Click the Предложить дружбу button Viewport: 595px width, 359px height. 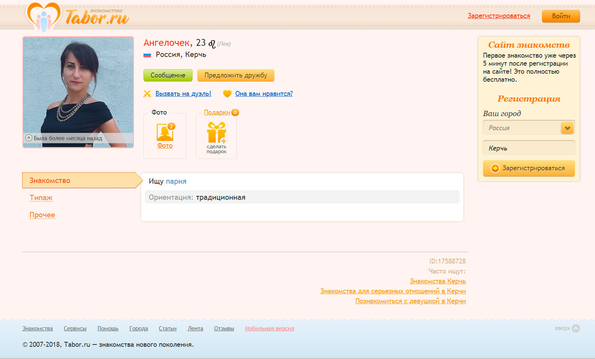236,75
